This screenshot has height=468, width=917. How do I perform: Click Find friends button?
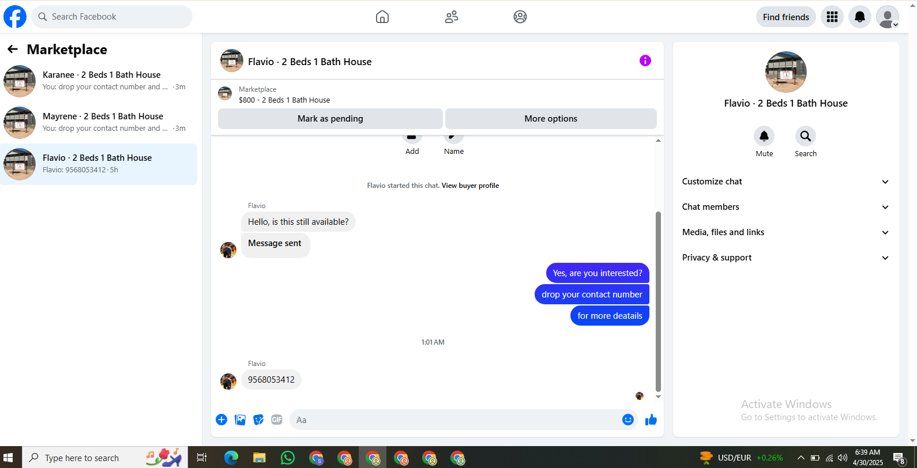click(786, 17)
